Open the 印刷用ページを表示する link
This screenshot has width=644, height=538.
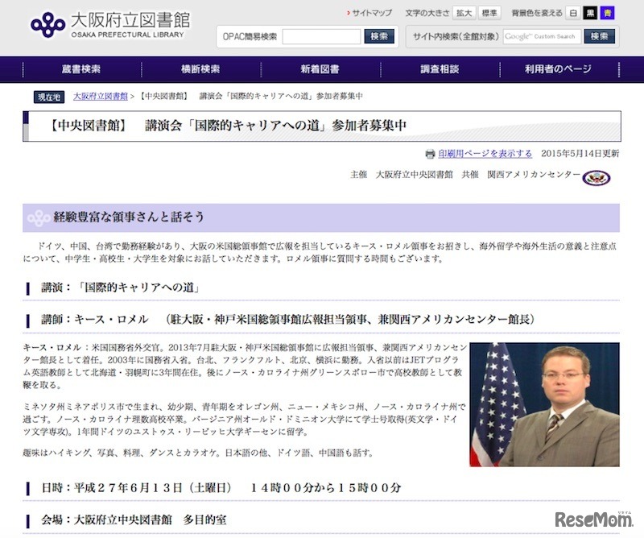485,154
